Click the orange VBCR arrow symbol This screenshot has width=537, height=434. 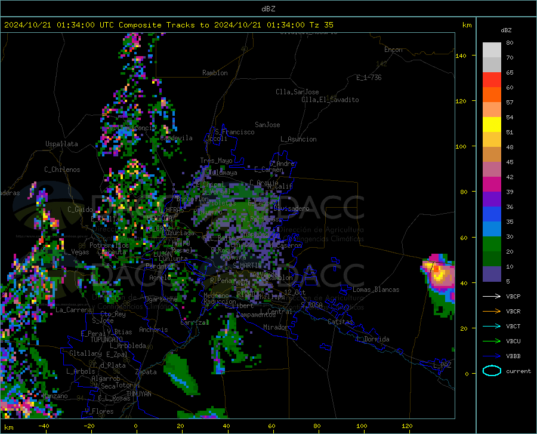coord(492,312)
